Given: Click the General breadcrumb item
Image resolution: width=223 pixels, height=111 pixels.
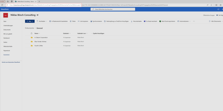Looking at the screenshot, I should [x=40, y=28].
